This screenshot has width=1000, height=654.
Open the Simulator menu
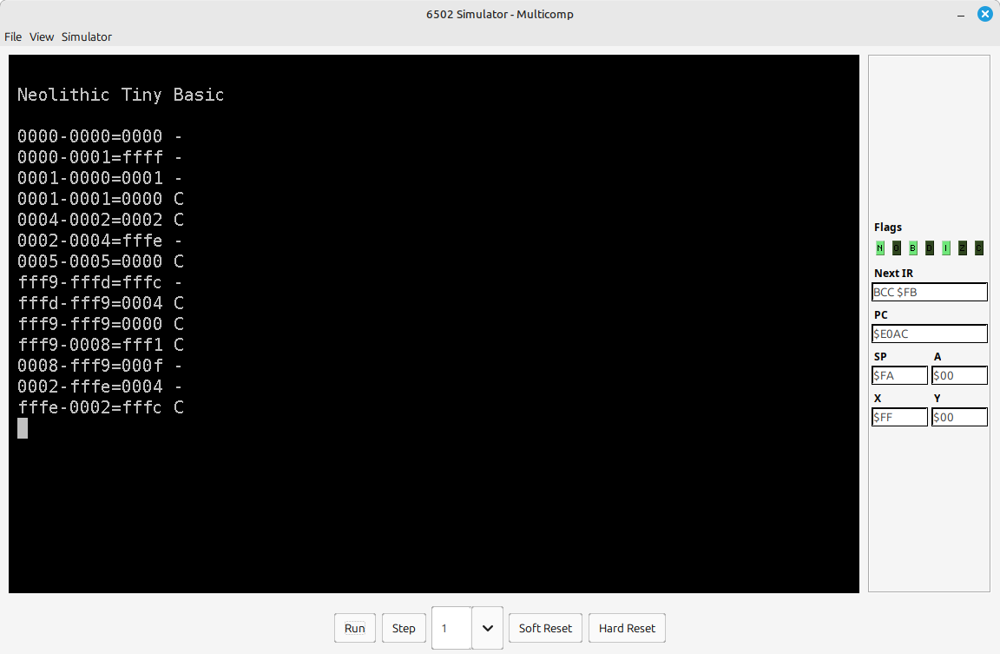(87, 36)
